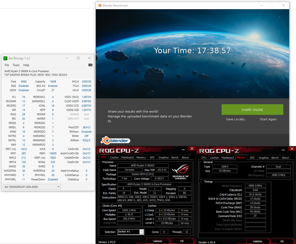Maximize the ZenTimings window
The width and height of the screenshot is (296, 244).
(x=78, y=58)
